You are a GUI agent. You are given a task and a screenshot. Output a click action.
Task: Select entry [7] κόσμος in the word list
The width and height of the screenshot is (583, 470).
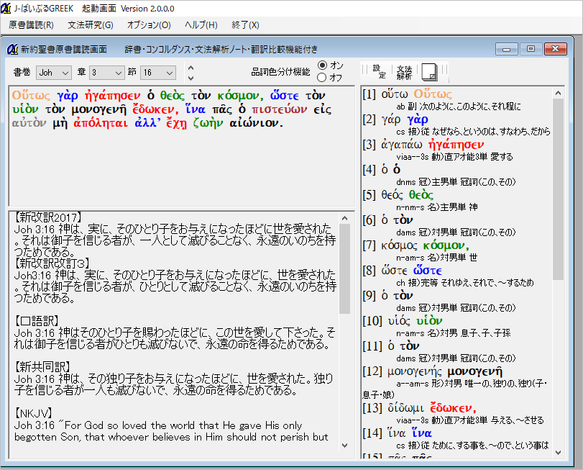coord(416,245)
